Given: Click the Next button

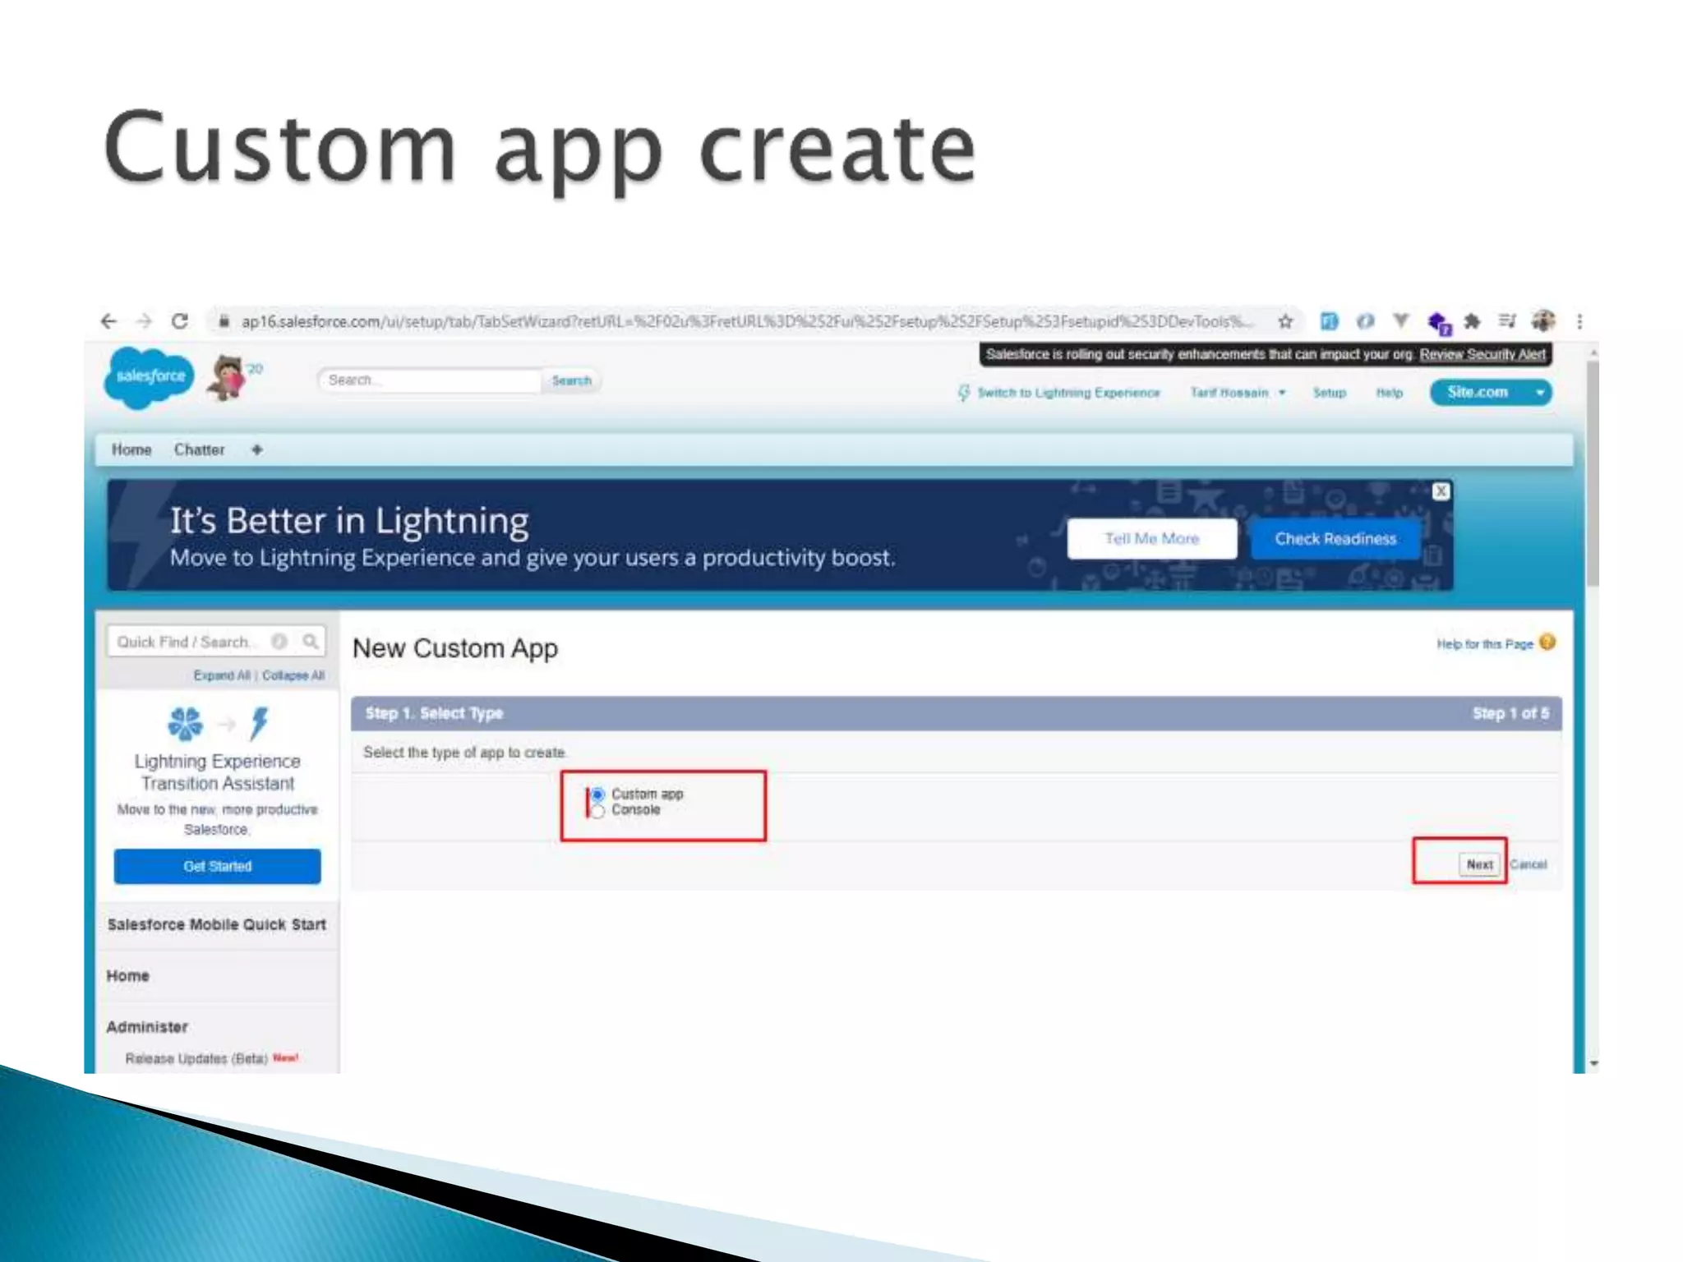Looking at the screenshot, I should [x=1479, y=864].
